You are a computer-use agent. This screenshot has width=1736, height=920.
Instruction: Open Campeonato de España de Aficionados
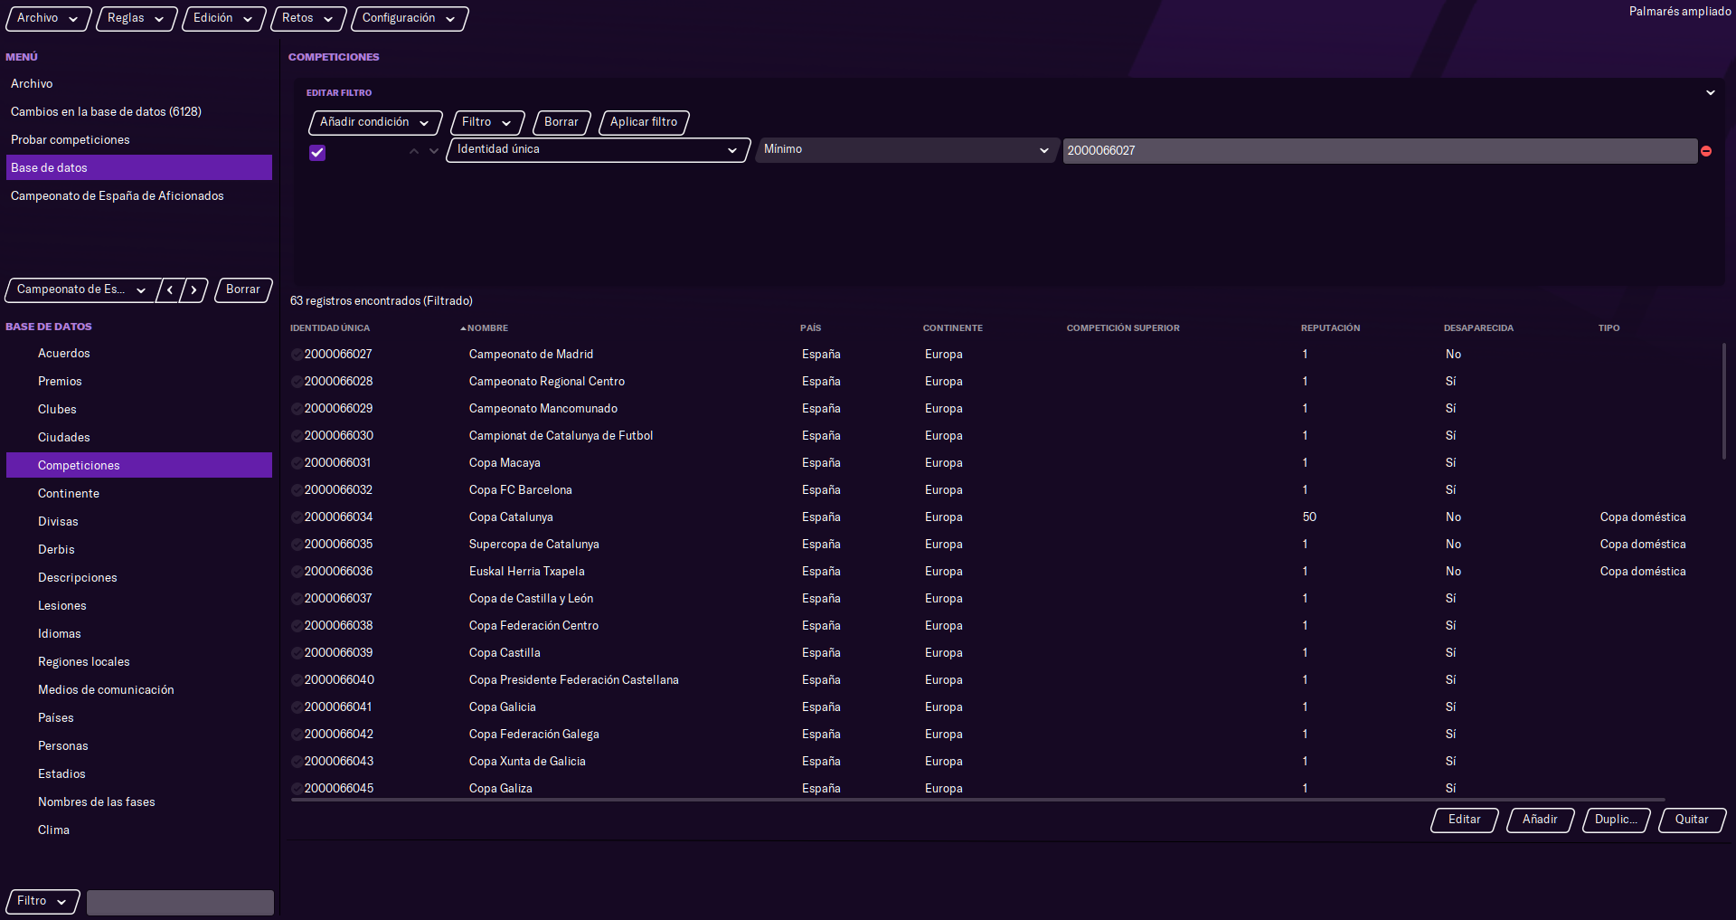pyautogui.click(x=139, y=195)
